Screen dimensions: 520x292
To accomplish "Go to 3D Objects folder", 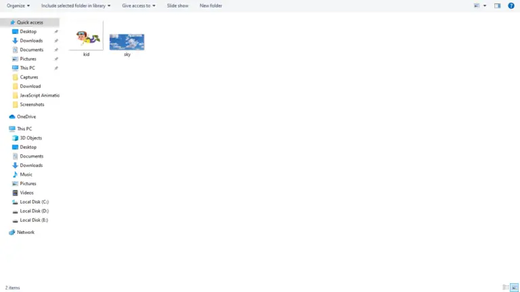I will pos(30,138).
